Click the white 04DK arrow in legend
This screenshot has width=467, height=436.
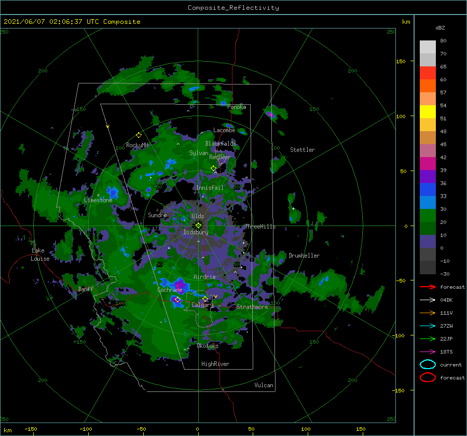click(x=428, y=300)
